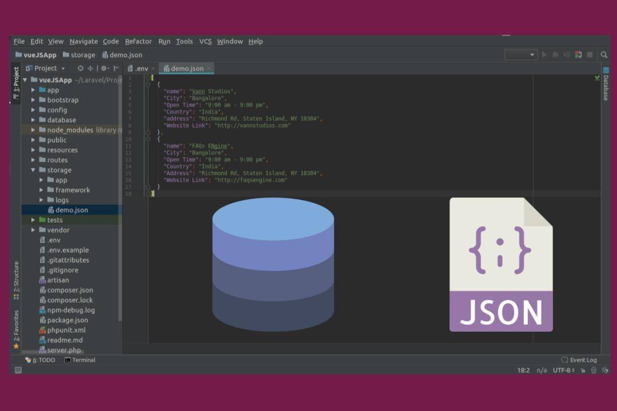Toggle tool window bars icon in bottom-left corner
Viewport: 617px width, 411px height.
pos(18,370)
